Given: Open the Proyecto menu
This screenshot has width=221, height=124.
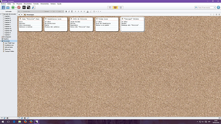Looking at the screenshot, I should 19,4.
